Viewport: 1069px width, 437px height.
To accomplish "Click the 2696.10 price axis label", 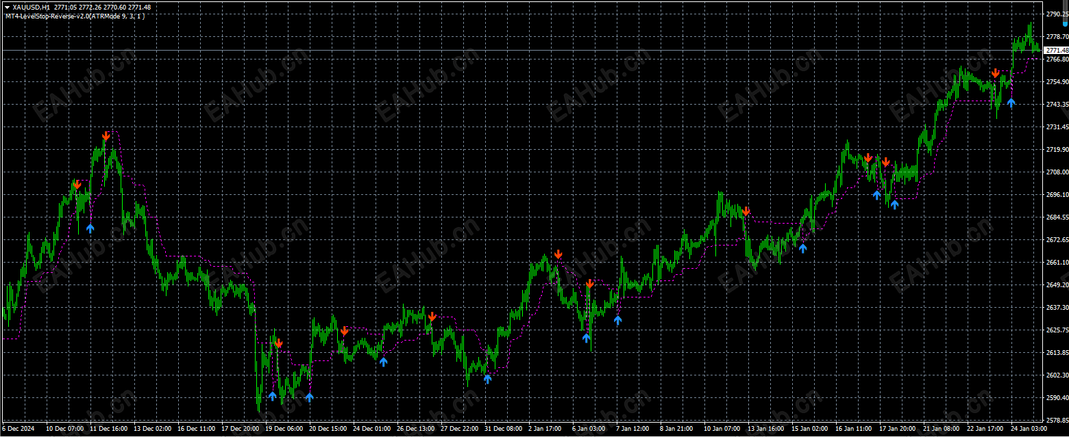I will tap(1056, 195).
